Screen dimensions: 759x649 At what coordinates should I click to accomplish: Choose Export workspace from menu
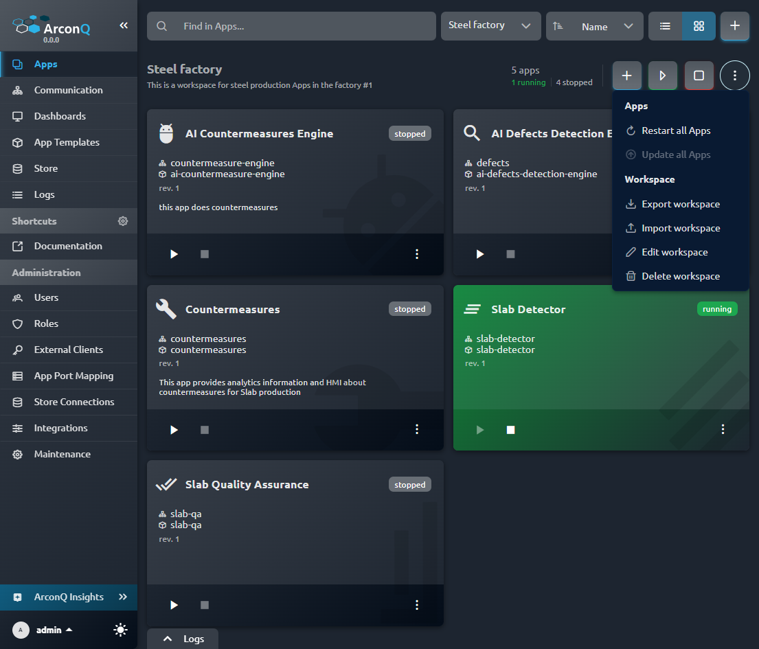pyautogui.click(x=680, y=204)
